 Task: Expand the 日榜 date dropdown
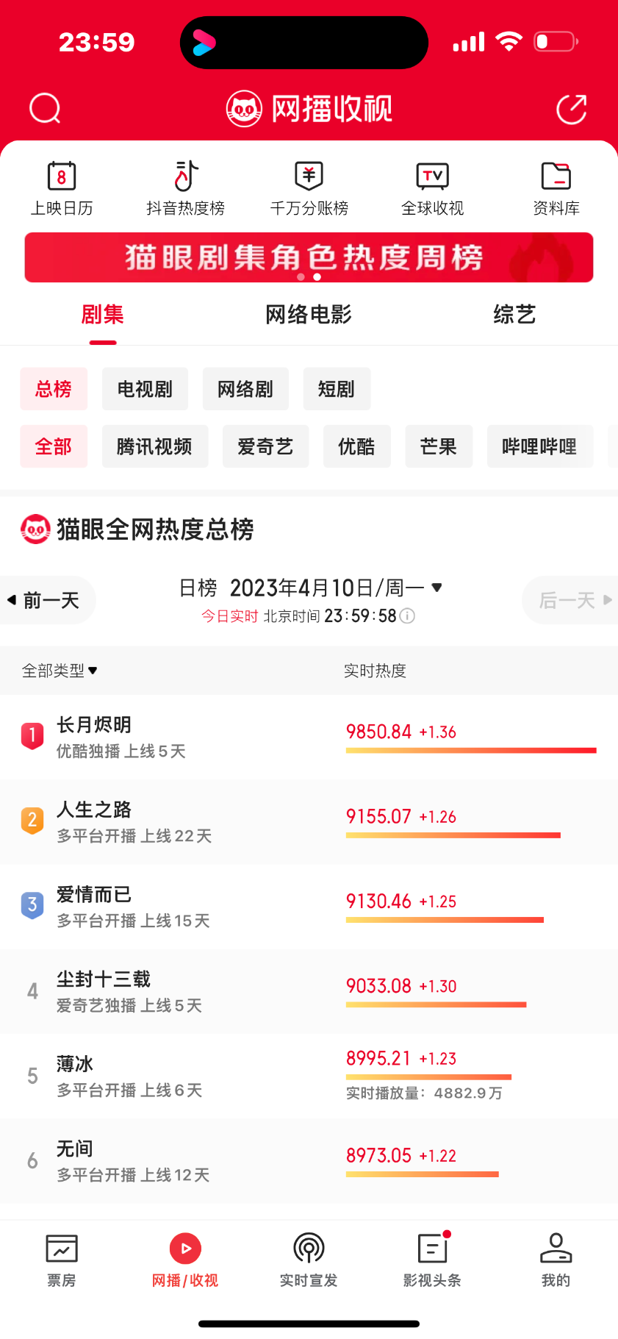click(436, 588)
